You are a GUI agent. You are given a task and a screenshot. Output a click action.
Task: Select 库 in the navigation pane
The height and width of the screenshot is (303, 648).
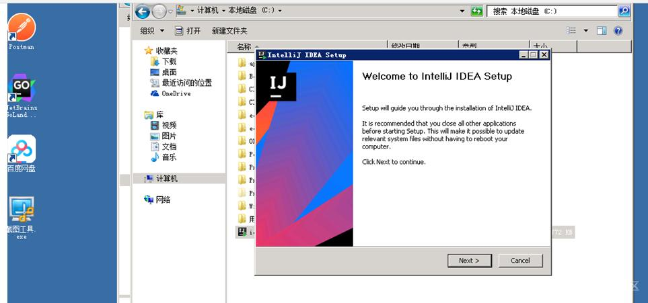click(153, 115)
